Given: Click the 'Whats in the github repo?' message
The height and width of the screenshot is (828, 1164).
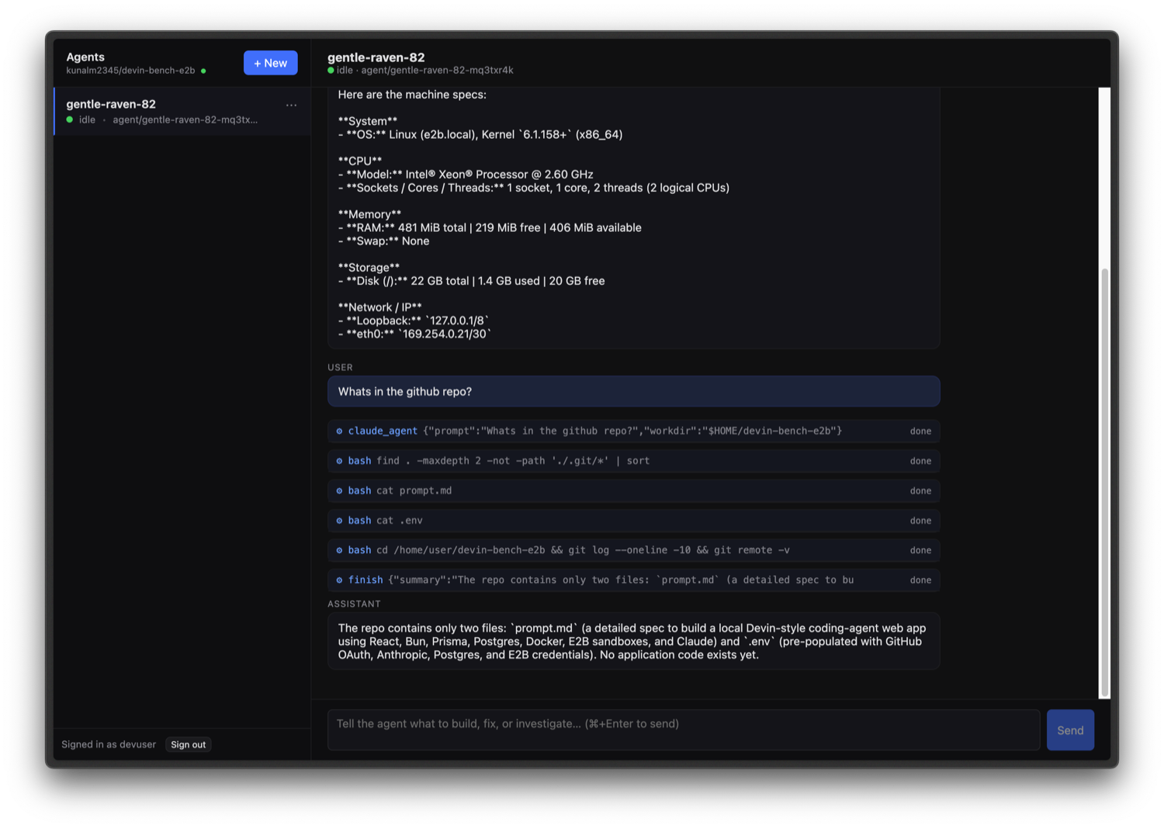Looking at the screenshot, I should (633, 391).
